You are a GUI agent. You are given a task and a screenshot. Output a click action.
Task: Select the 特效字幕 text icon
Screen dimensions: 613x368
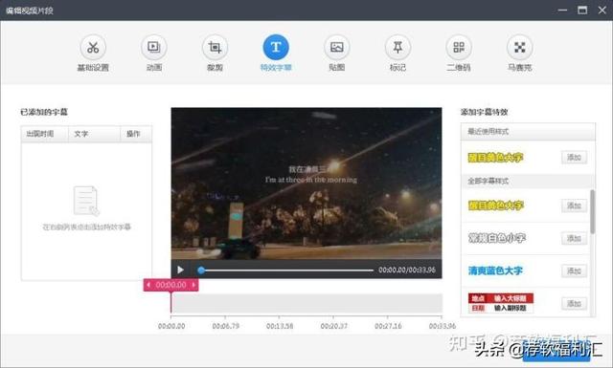point(276,48)
